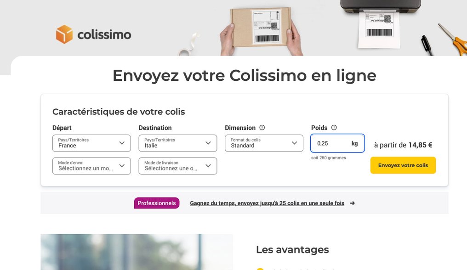Open the Départ country dropdown showing France

point(91,143)
